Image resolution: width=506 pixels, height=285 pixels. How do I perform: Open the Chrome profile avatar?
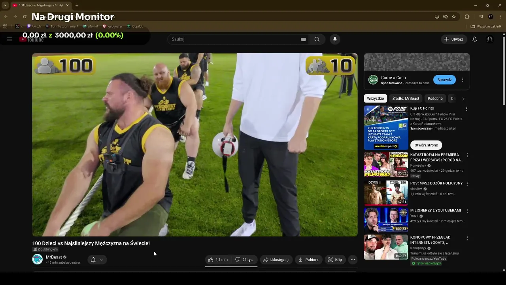click(x=491, y=17)
